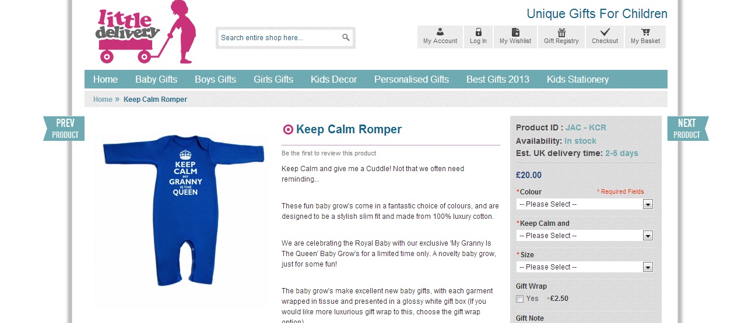
Task: Tick the Gift Wrap Yes checkbox
Action: [x=519, y=299]
